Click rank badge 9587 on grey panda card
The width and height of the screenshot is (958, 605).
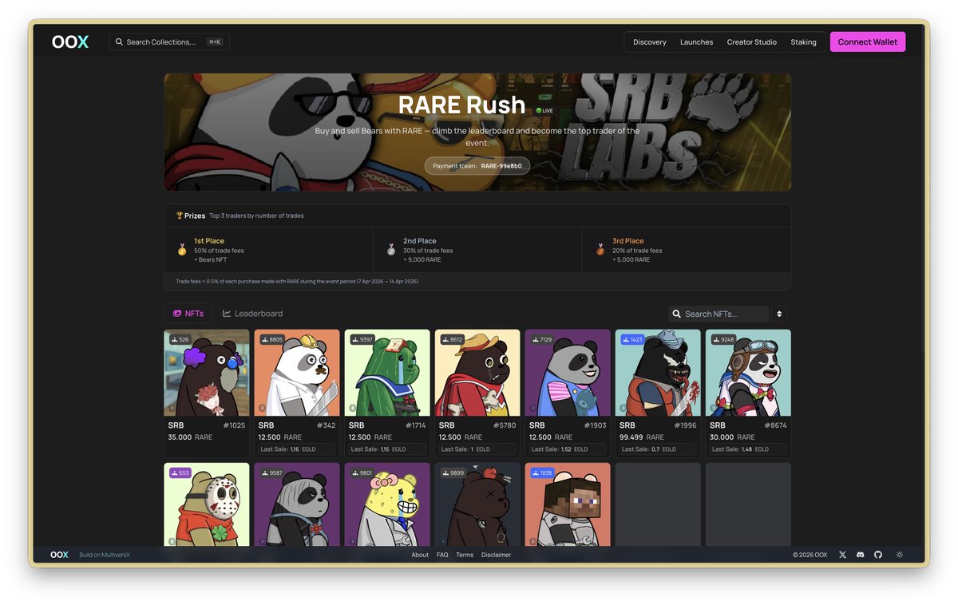pos(271,473)
